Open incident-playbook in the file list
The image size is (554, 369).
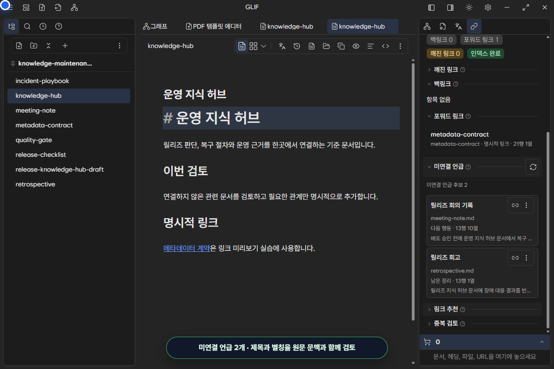click(x=69, y=81)
